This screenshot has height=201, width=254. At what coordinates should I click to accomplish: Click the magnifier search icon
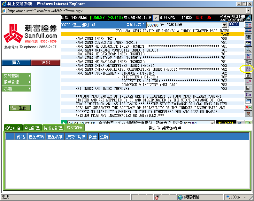pos(248,50)
